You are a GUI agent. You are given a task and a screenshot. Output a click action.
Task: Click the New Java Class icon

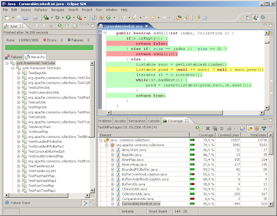pyautogui.click(x=109, y=17)
